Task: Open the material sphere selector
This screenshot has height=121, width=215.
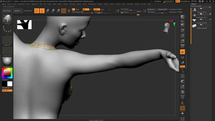Action: [x=7, y=62]
